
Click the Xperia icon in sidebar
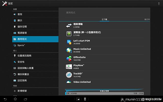(x=15, y=45)
